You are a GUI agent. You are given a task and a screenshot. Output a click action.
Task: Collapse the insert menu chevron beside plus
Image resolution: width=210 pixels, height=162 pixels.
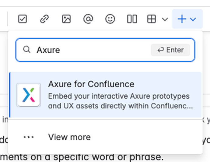(193, 19)
